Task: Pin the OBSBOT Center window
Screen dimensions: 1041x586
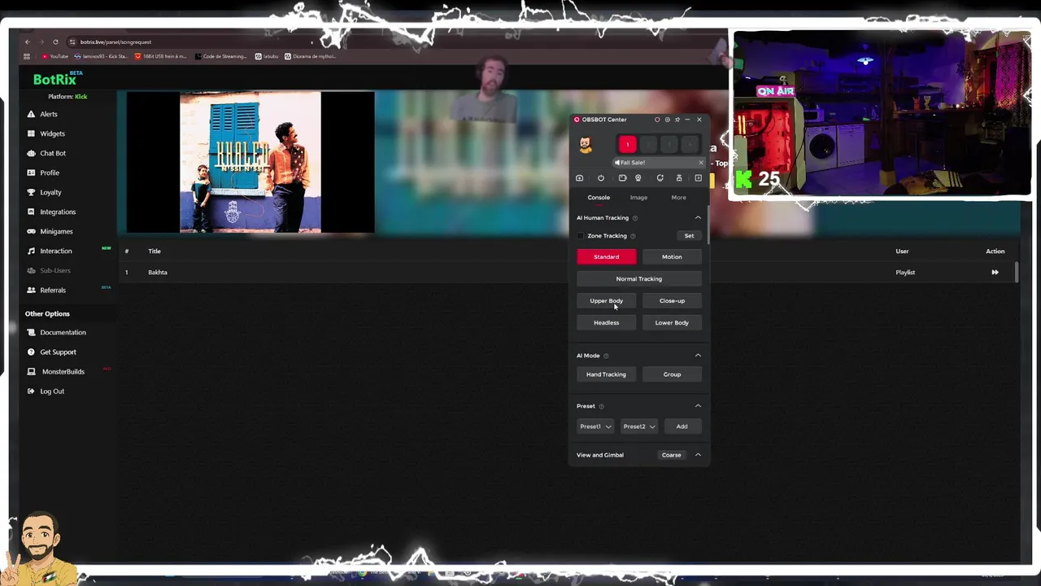Action: pos(677,120)
